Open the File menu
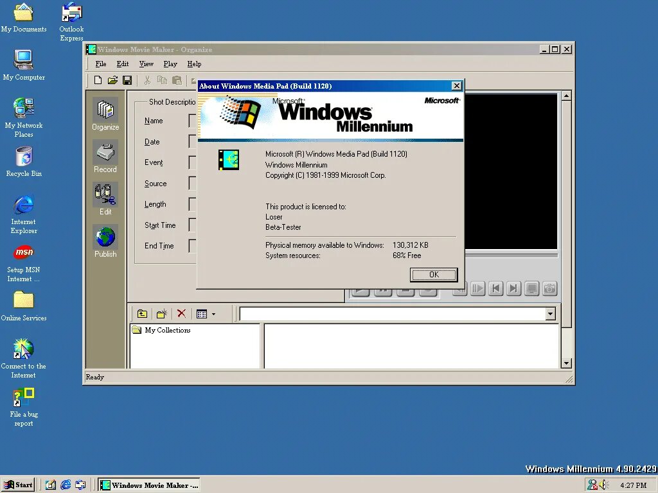 point(101,64)
